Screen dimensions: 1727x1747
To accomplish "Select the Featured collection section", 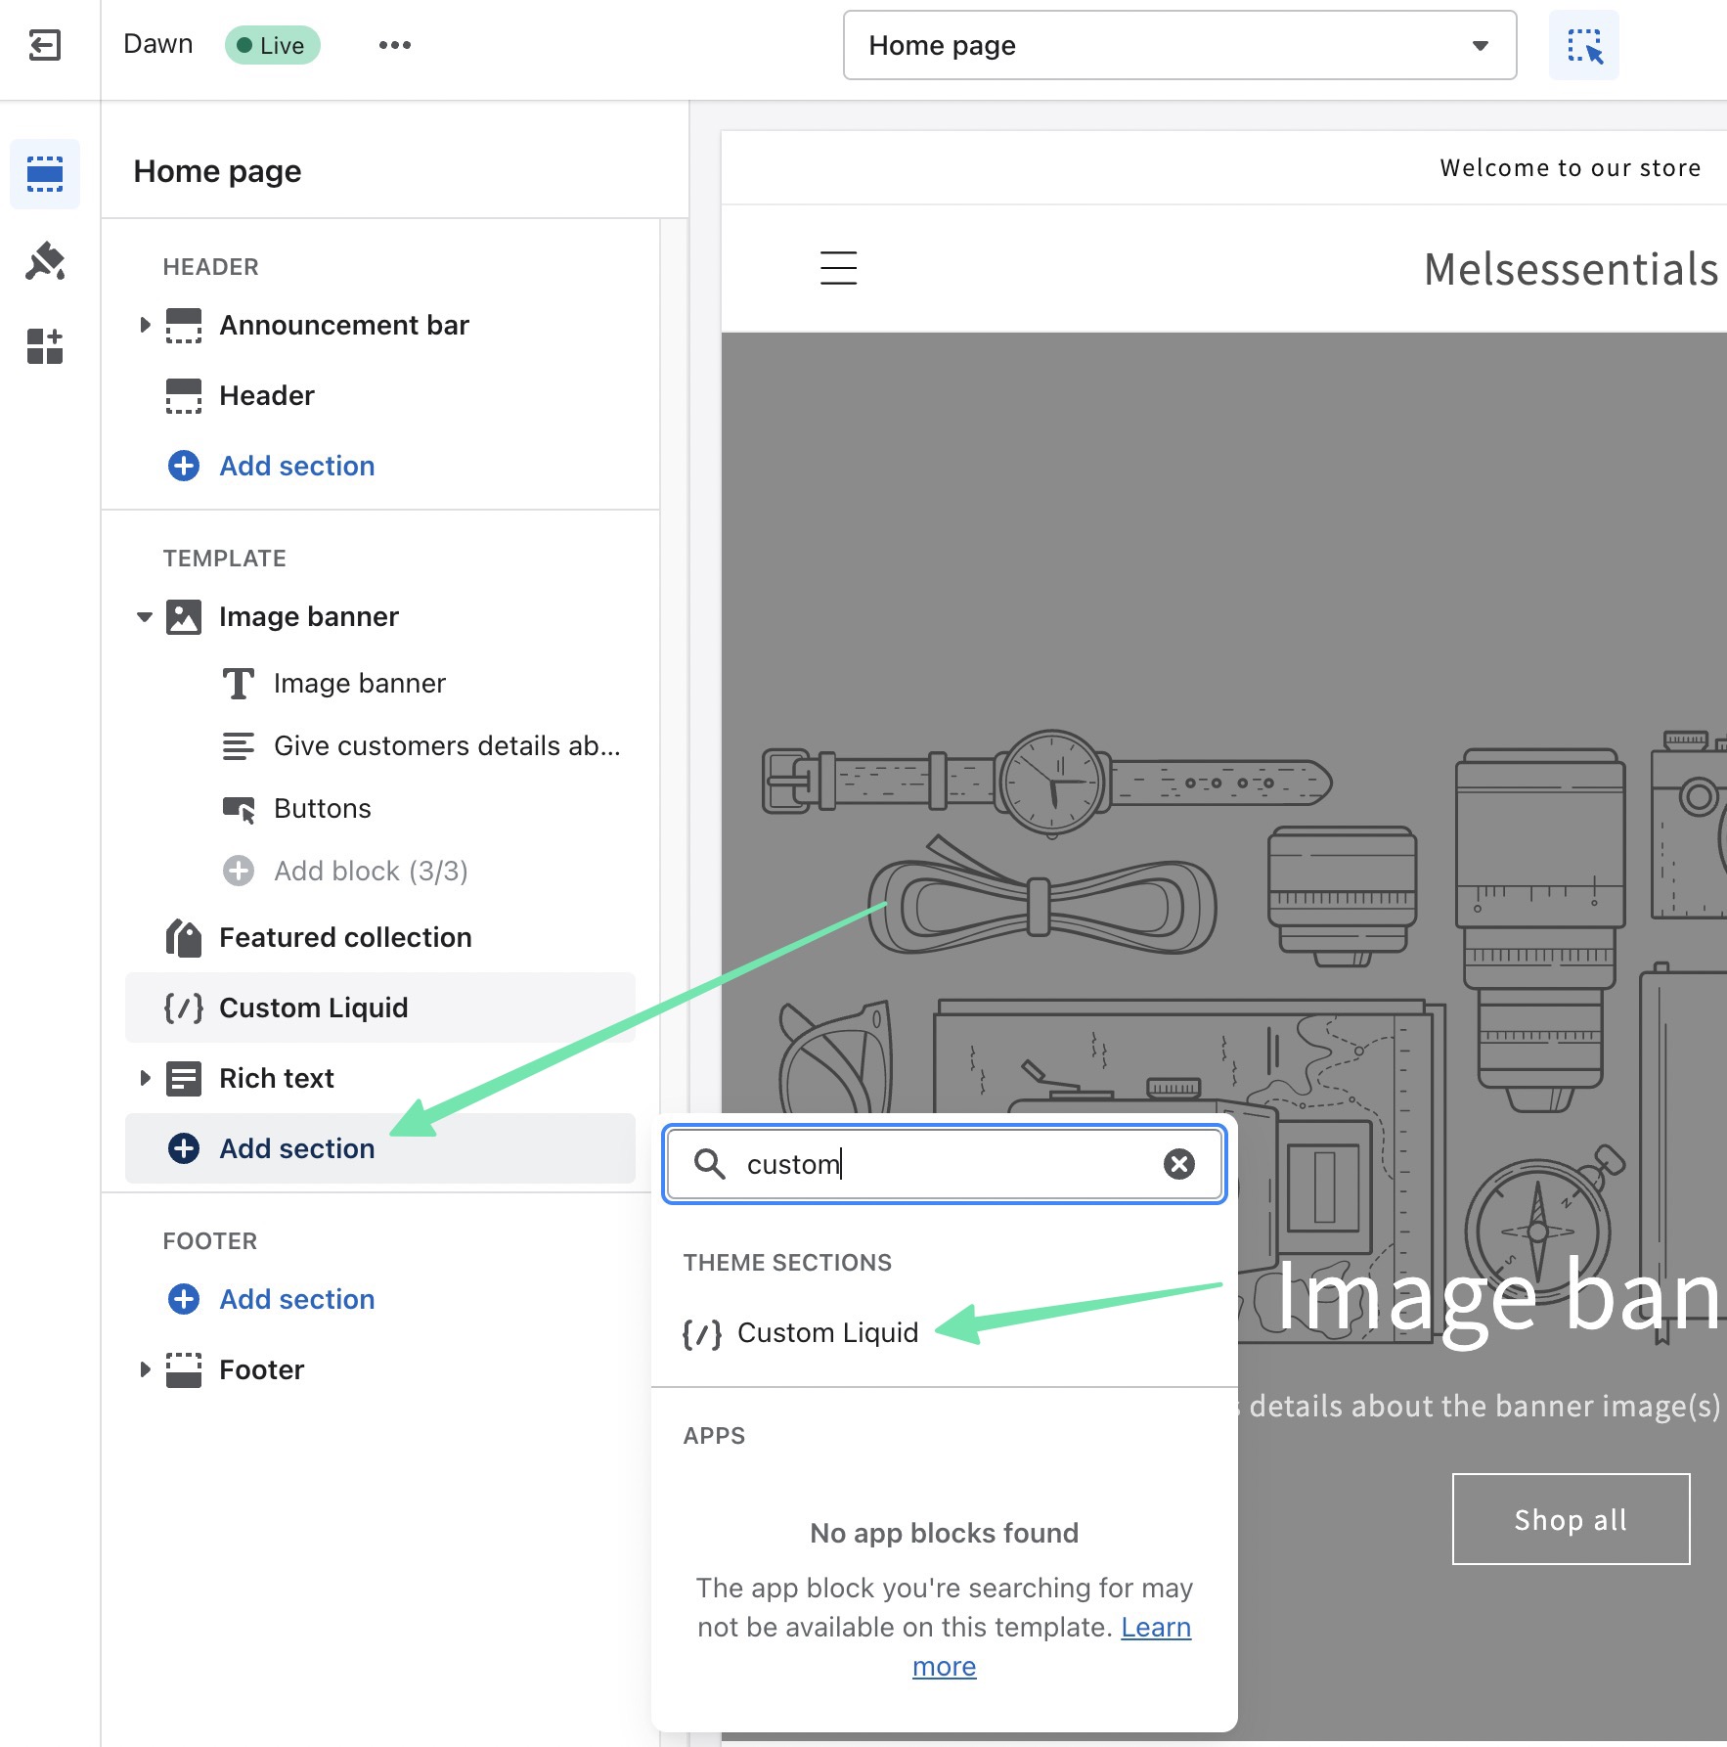I will tap(344, 937).
